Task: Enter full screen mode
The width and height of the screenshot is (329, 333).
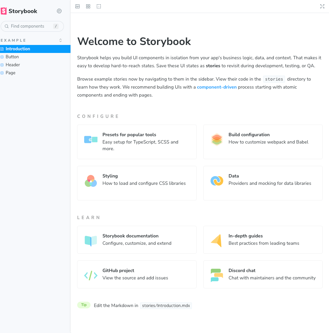Action: tap(322, 6)
